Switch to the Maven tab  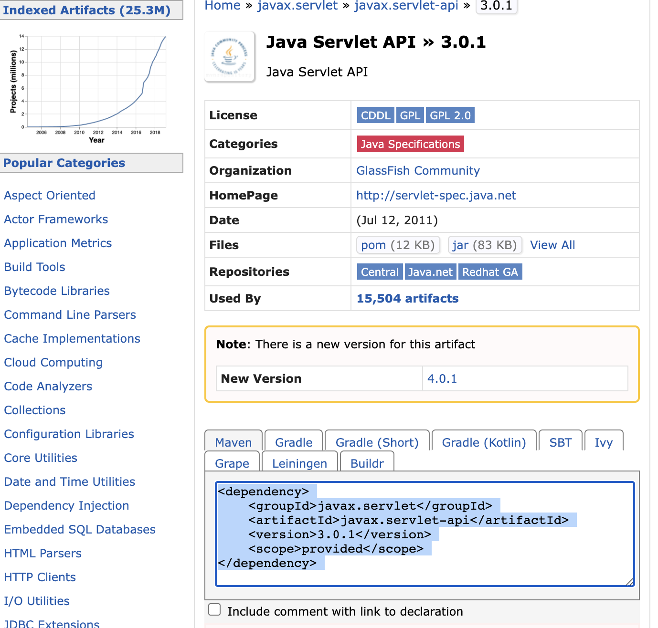click(233, 442)
